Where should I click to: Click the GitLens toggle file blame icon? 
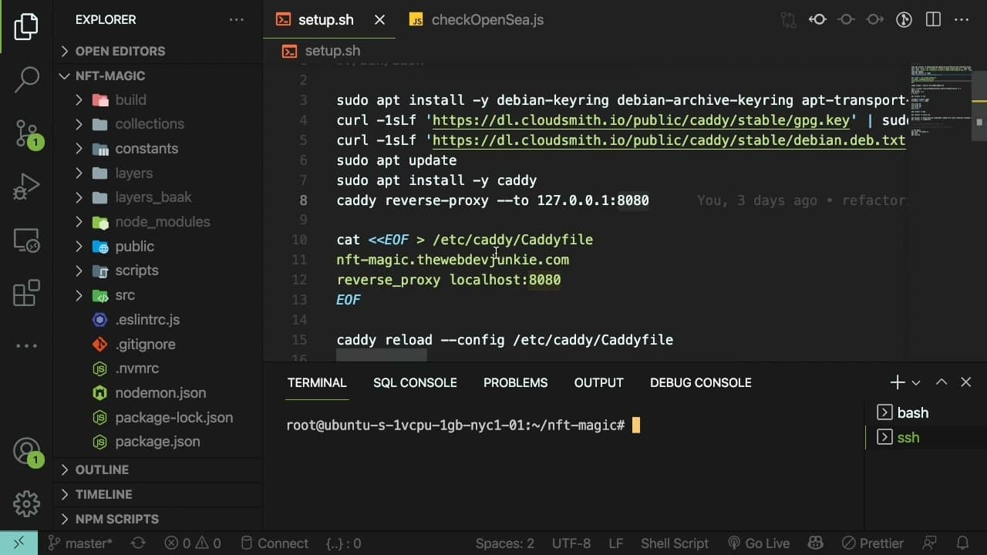(x=904, y=19)
